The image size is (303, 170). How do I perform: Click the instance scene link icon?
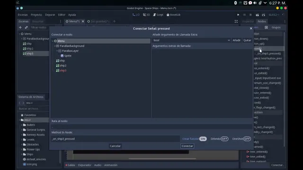[27, 27]
